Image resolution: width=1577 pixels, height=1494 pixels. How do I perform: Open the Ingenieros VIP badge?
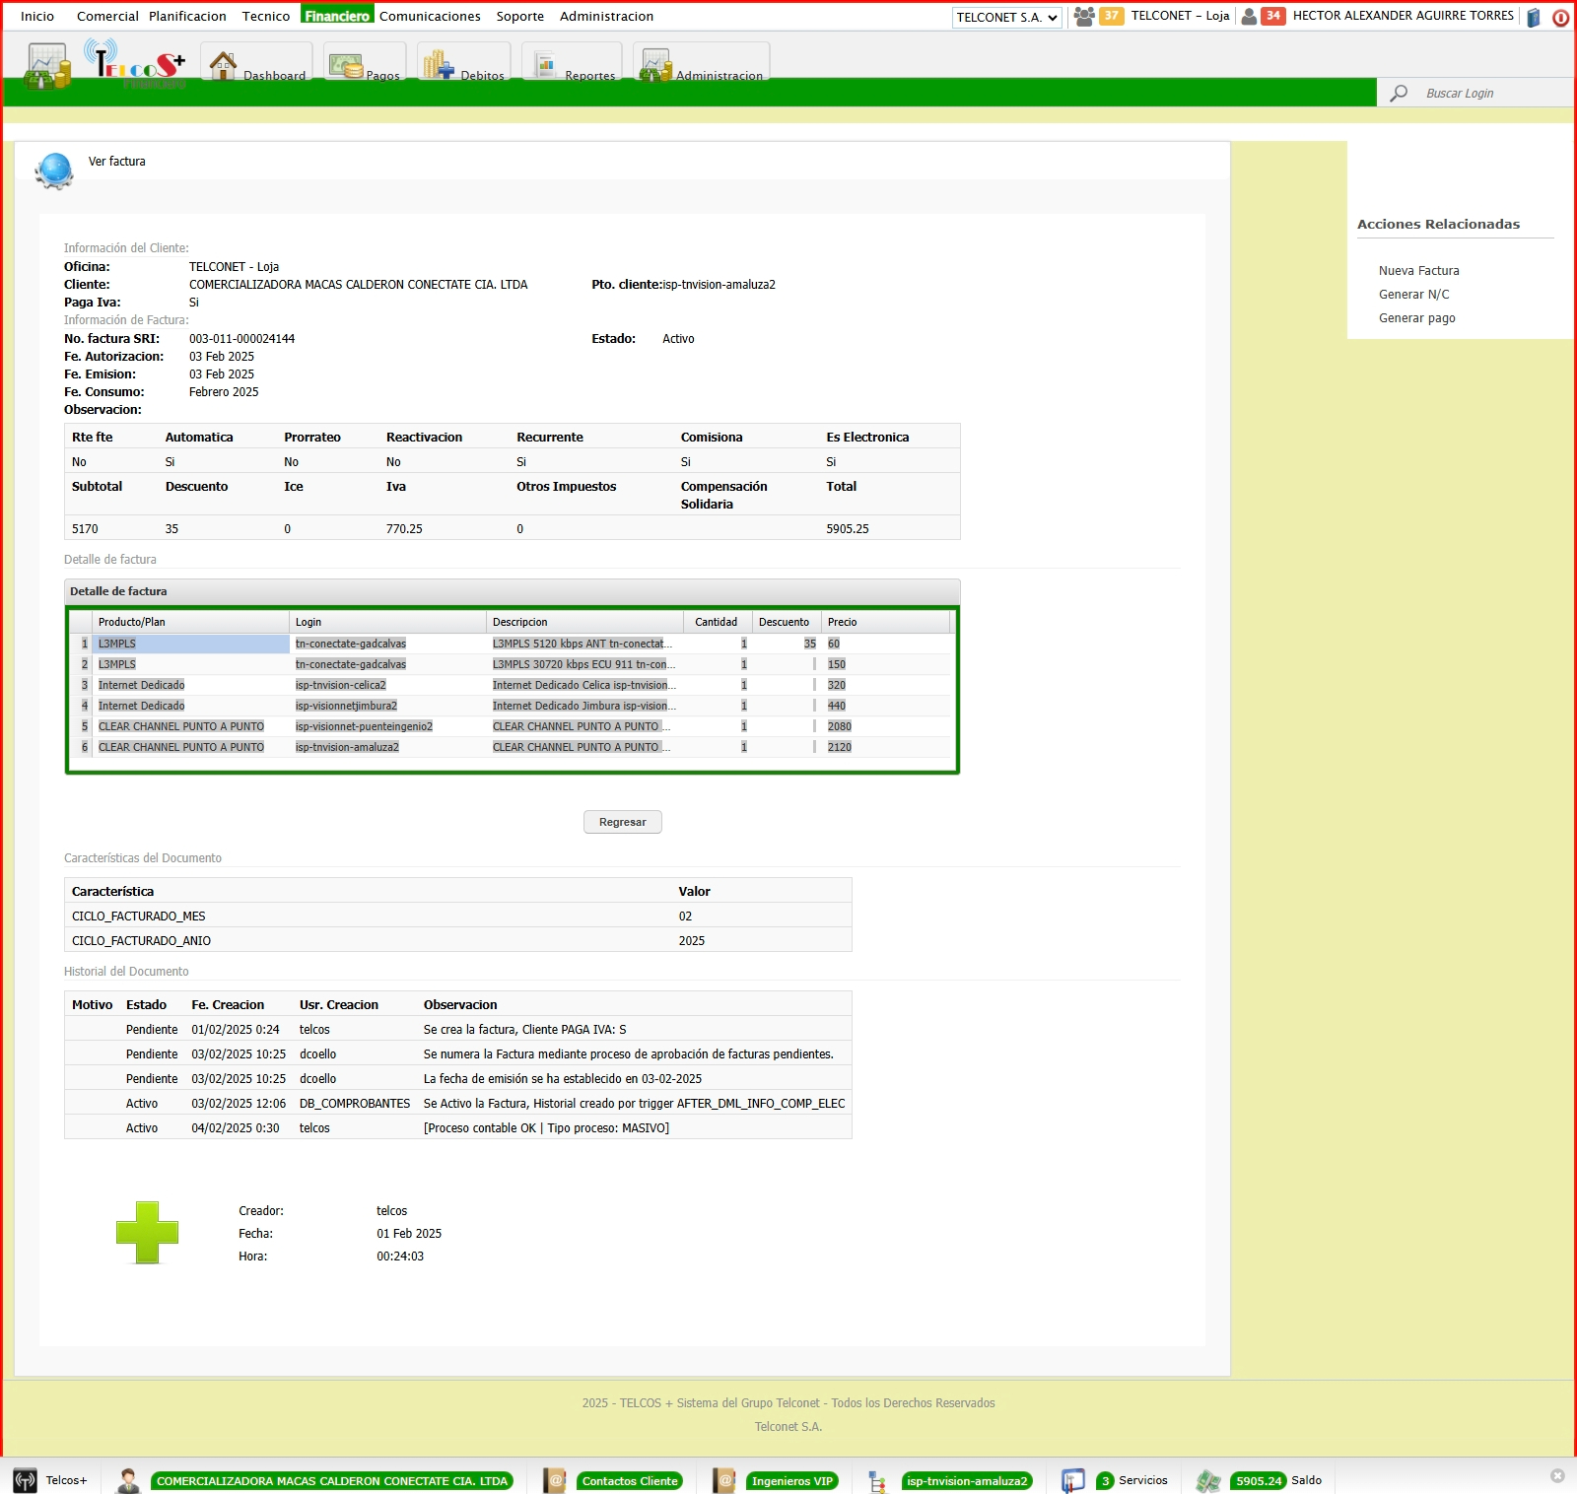click(792, 1481)
